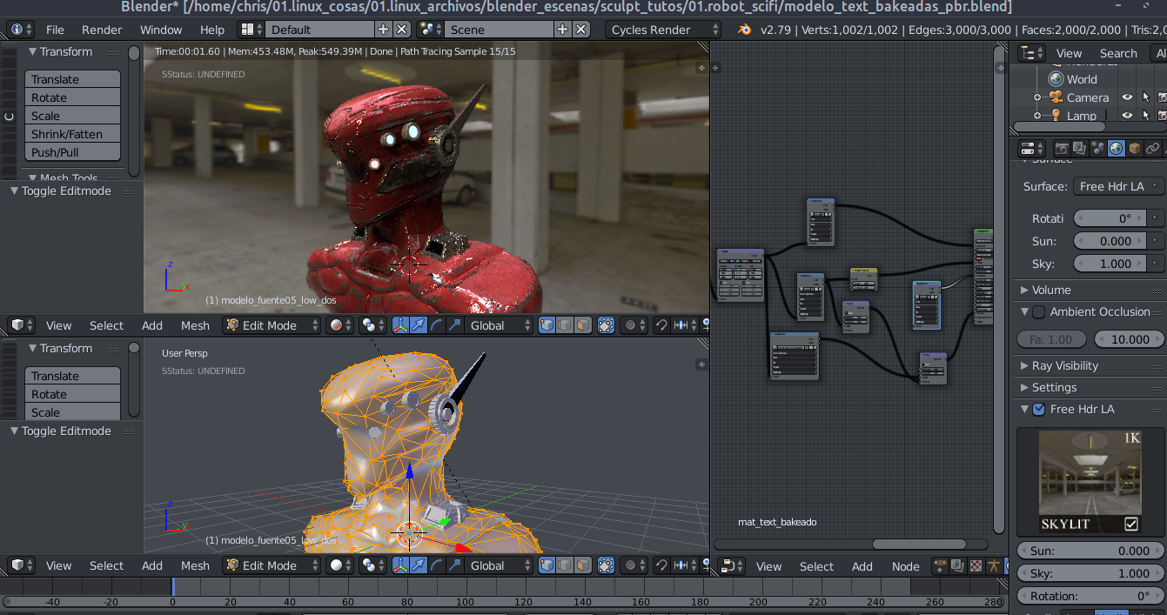Add a new screen layout with plus button
The image size is (1167, 615).
[384, 30]
